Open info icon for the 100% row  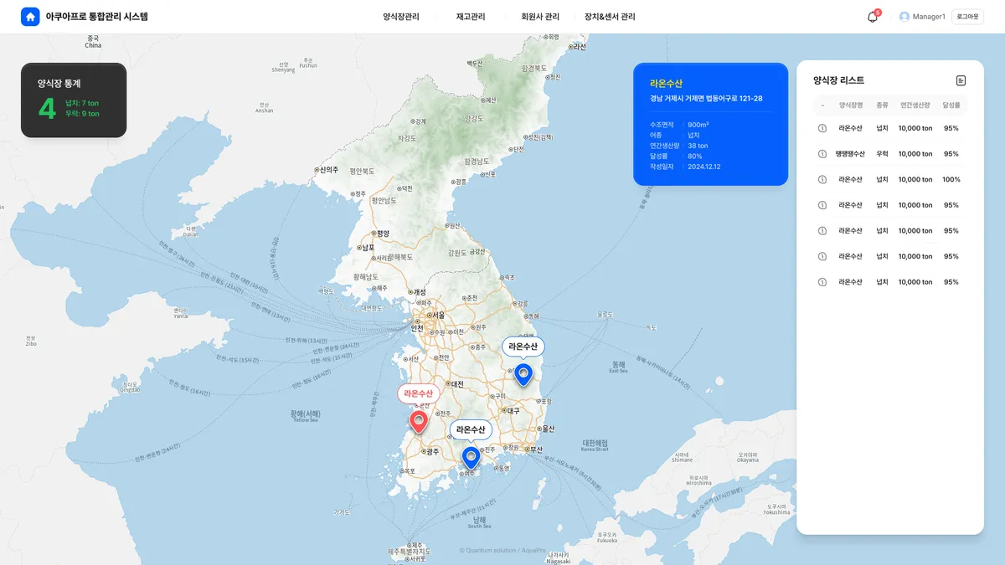pos(822,179)
